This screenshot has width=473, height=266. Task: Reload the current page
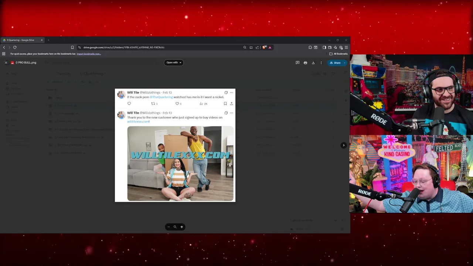click(15, 47)
